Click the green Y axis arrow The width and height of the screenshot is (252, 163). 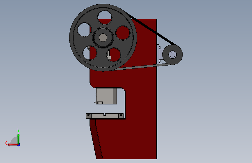[x=19, y=139]
